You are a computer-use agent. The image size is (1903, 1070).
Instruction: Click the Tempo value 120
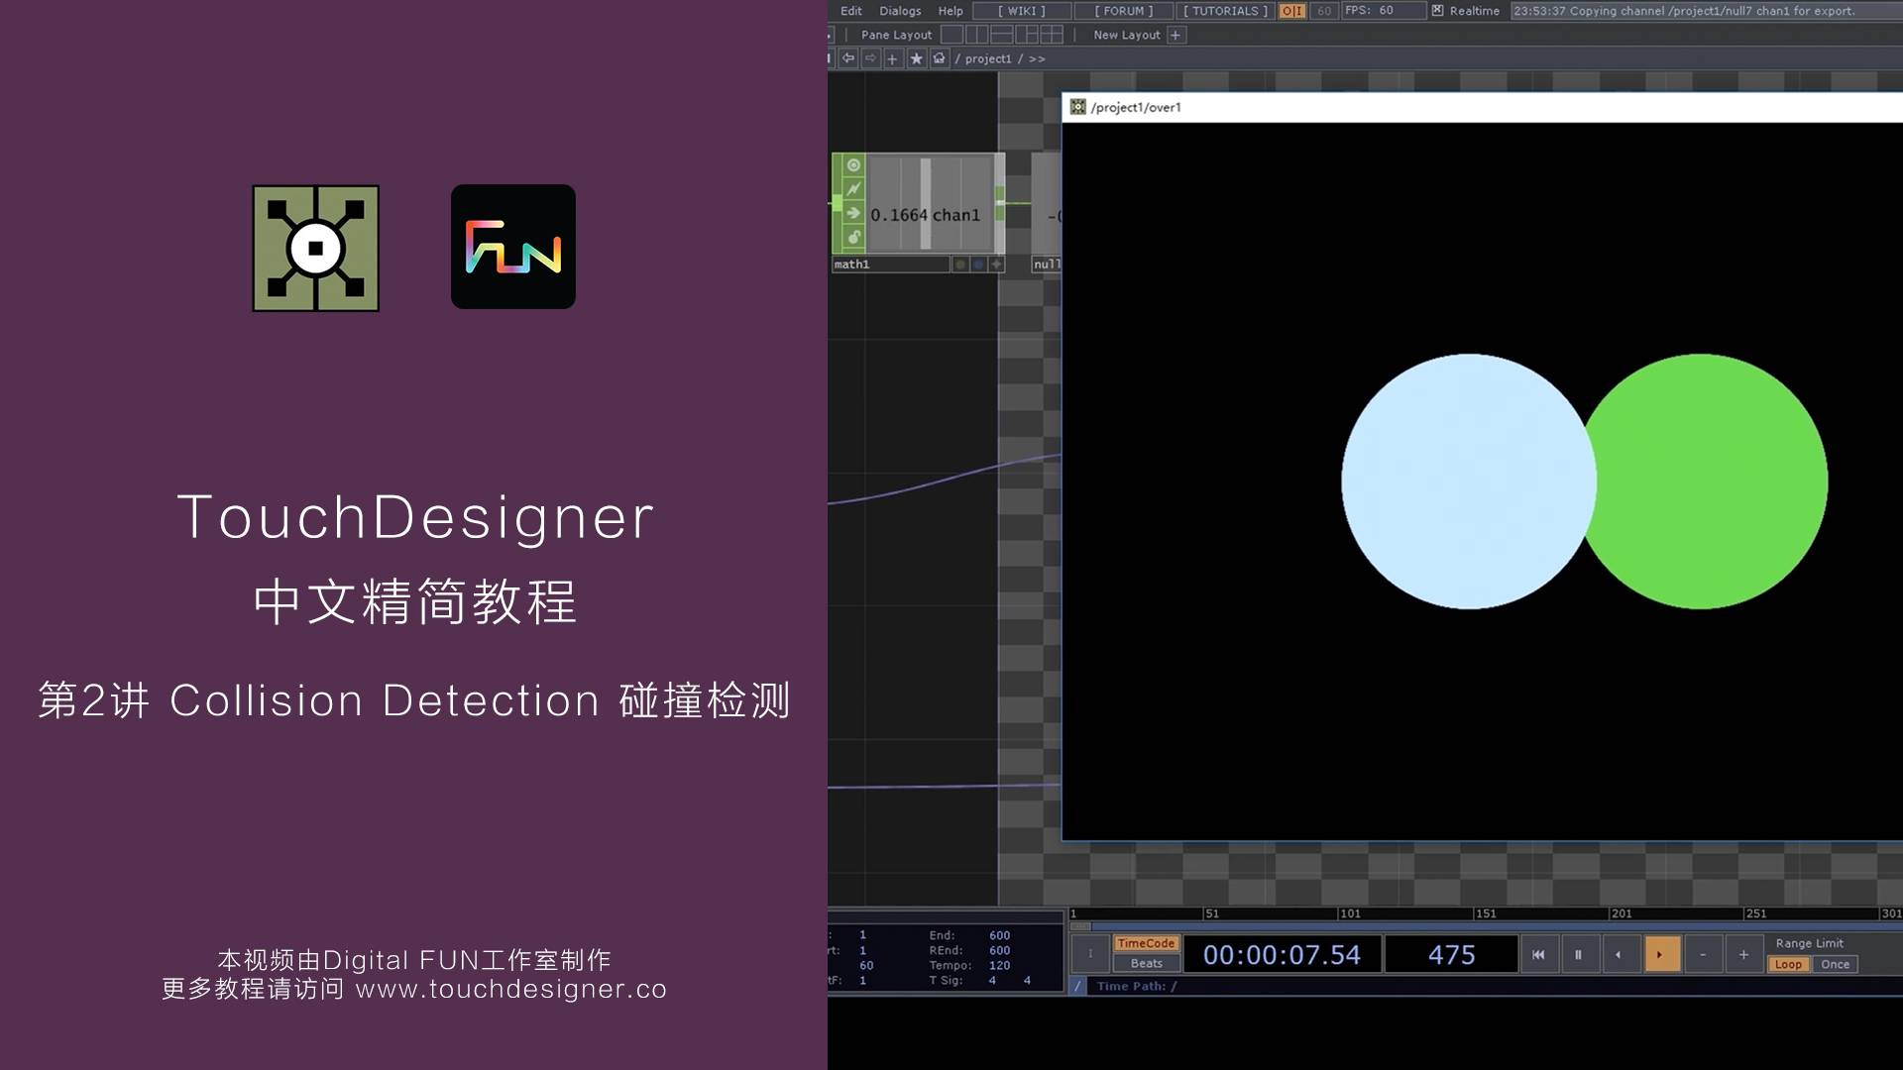(999, 965)
